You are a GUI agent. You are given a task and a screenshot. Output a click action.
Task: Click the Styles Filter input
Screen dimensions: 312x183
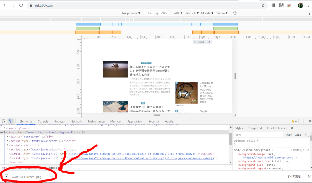point(258,135)
